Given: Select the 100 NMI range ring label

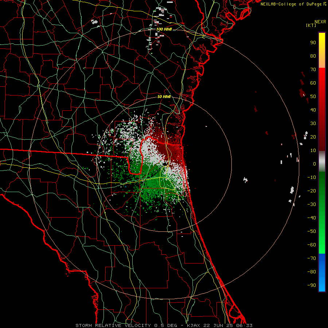Looking at the screenshot, I should point(164,29).
